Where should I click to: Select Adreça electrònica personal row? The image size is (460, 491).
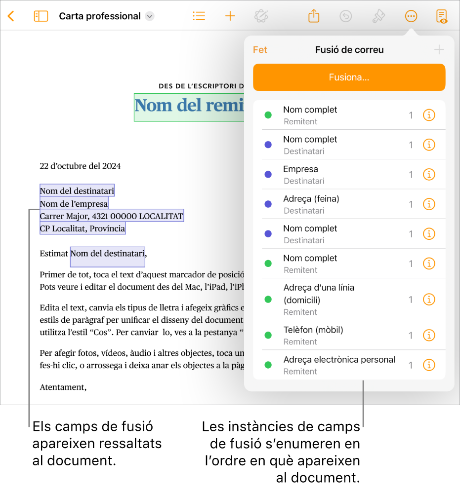349,365
